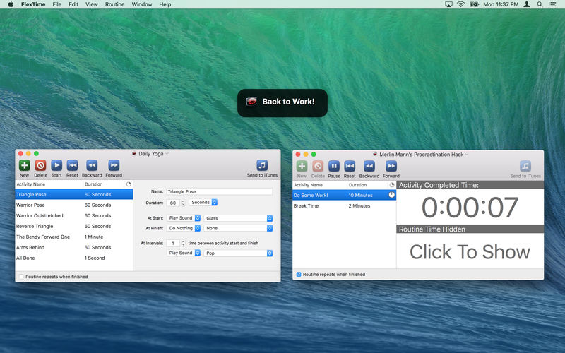Click the duration stepper arrows
The height and width of the screenshot is (353, 565).
tap(184, 203)
